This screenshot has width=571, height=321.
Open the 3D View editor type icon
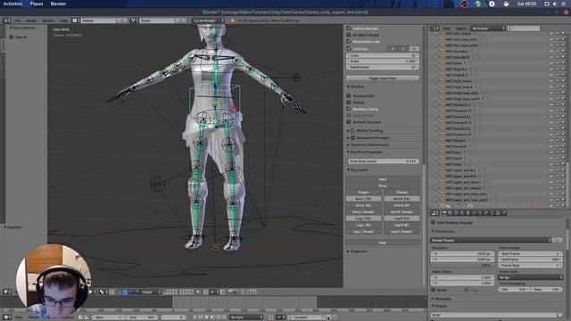pos(6,292)
